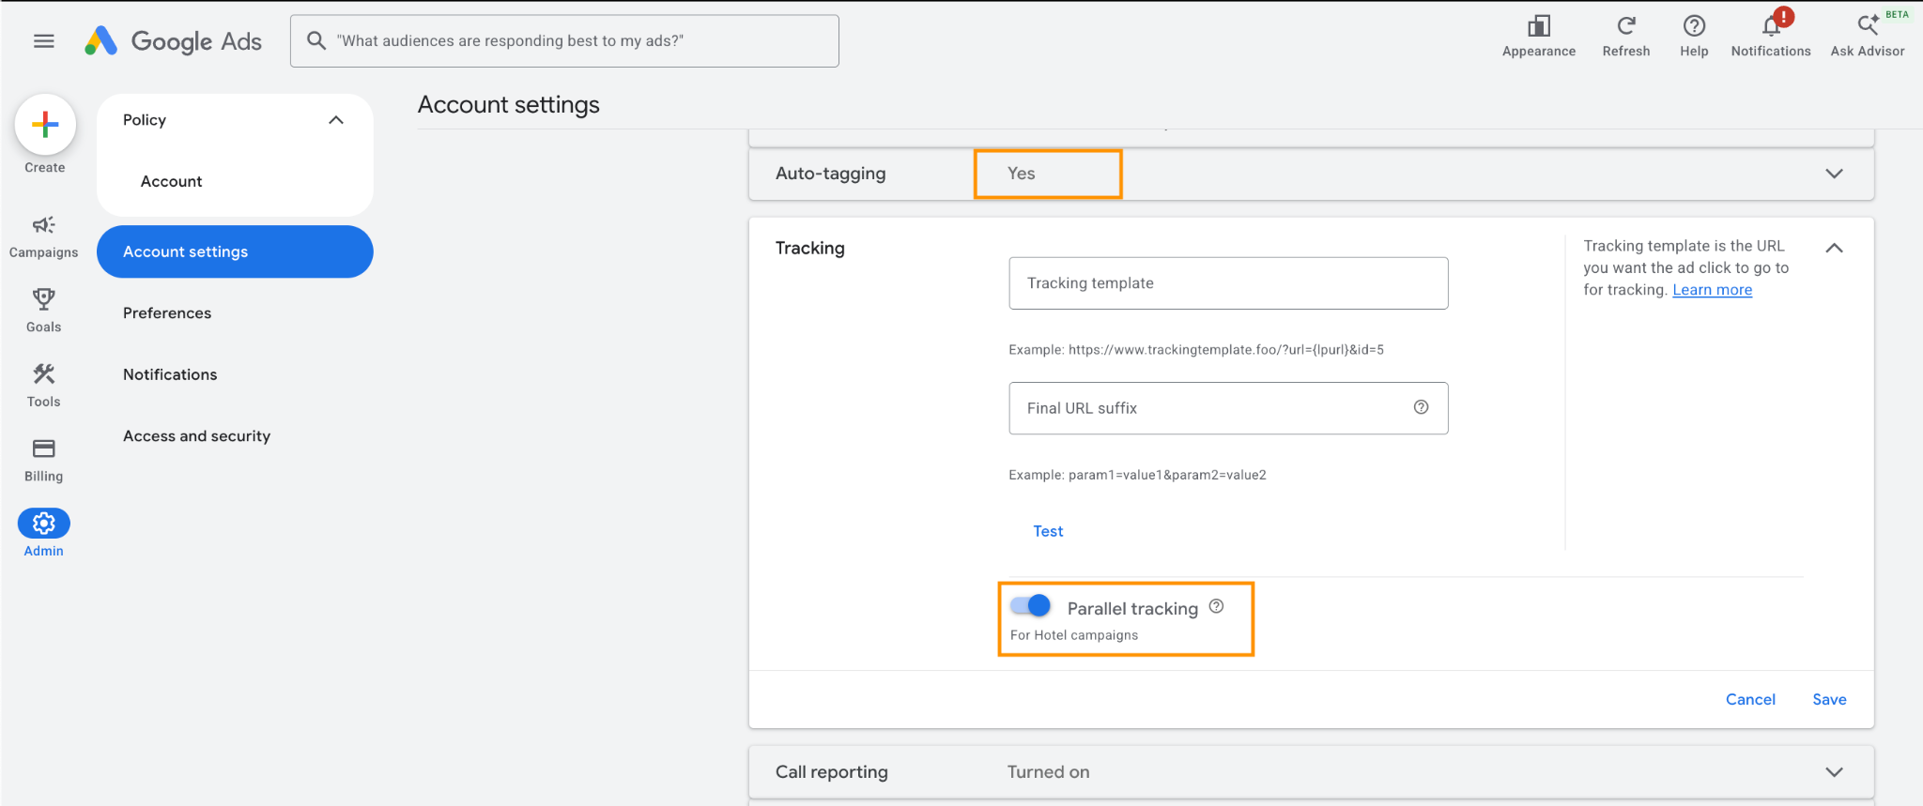Open Billing card icon
This screenshot has height=806, width=1923.
point(43,449)
